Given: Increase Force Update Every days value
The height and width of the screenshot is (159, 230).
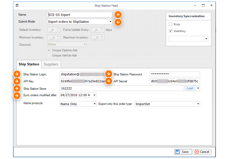Looking at the screenshot, I should click(x=102, y=28).
